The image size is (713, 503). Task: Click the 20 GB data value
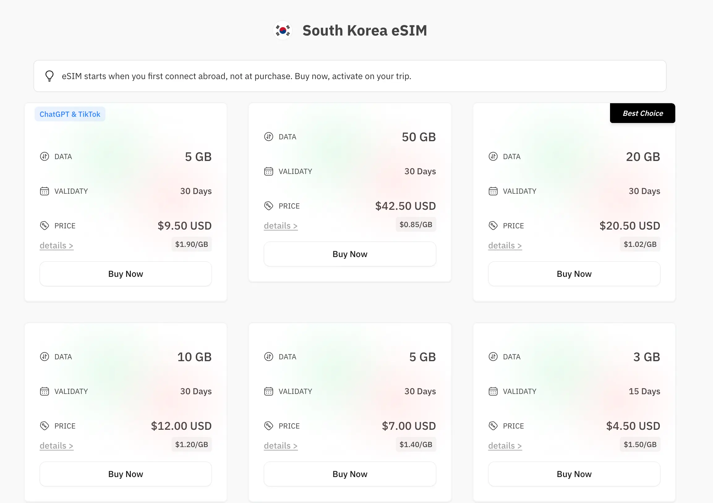point(643,157)
